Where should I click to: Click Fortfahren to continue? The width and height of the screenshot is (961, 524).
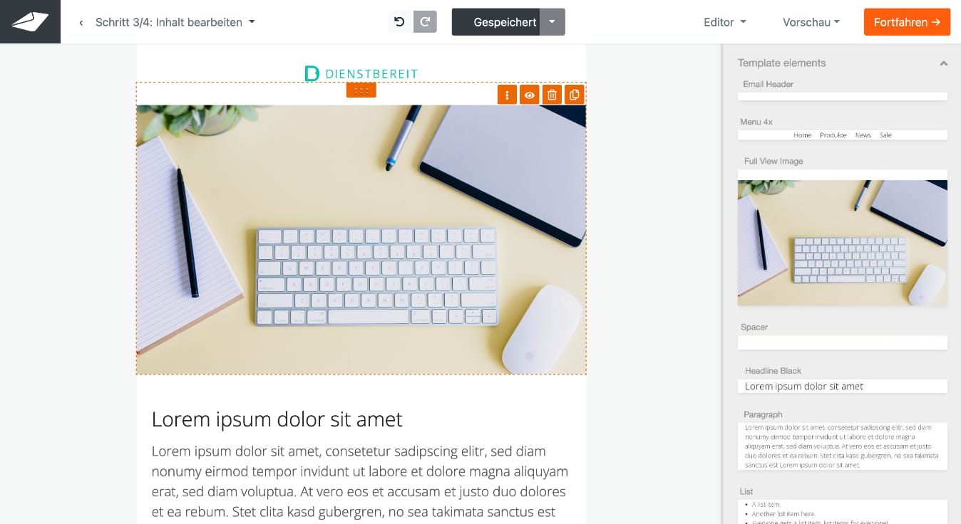(x=907, y=22)
